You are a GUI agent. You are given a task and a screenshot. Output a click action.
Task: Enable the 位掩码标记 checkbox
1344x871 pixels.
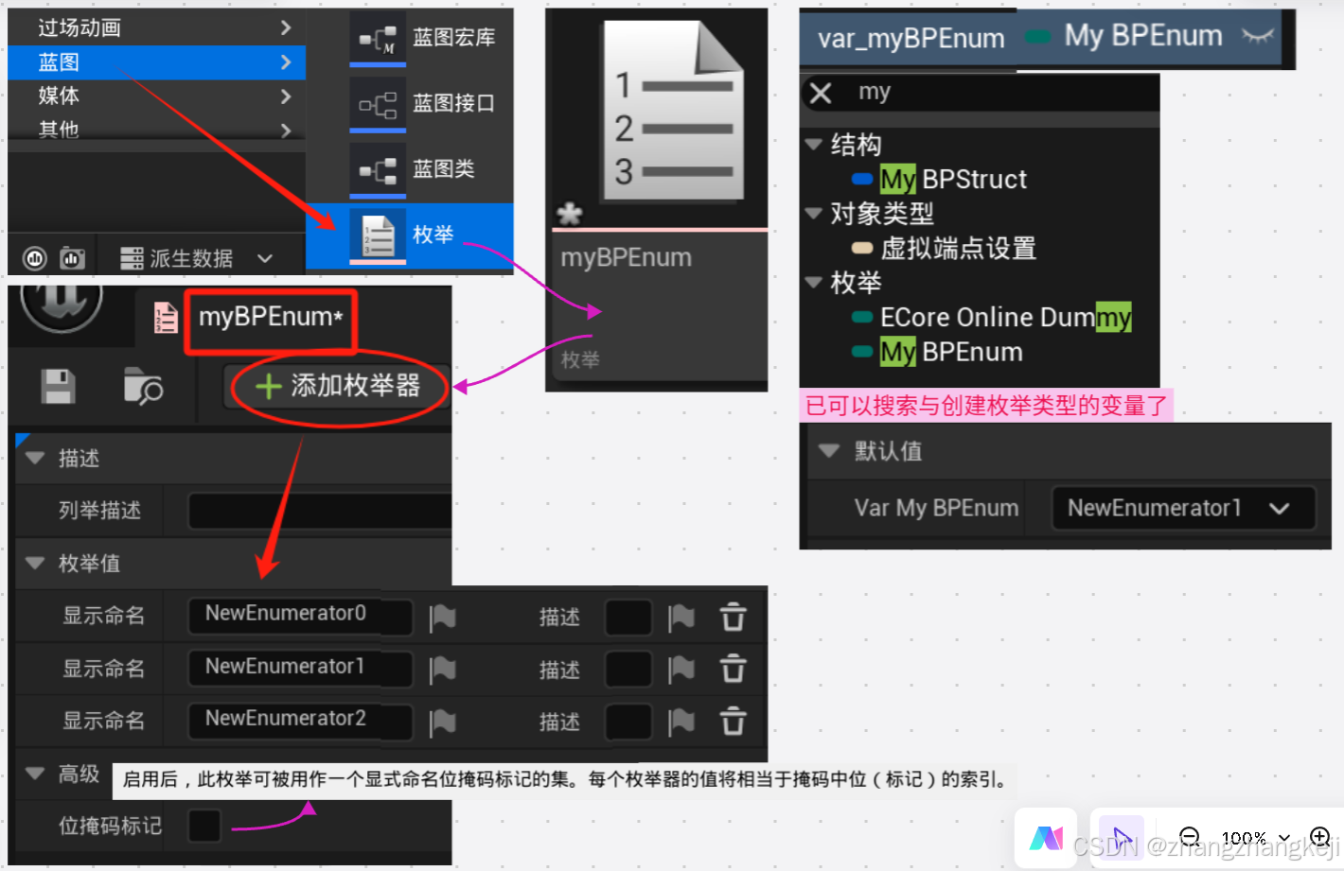(x=204, y=826)
